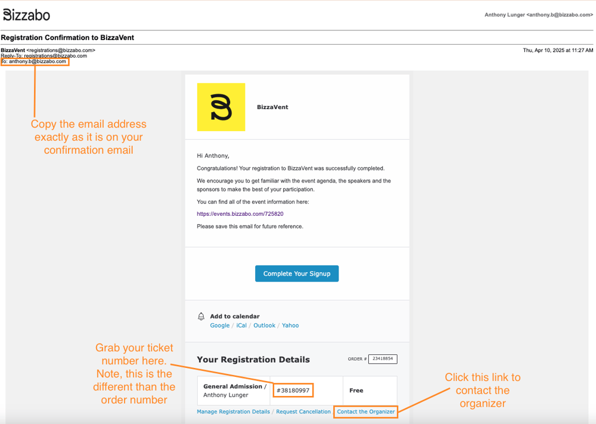Click the sender address registrations@bizzabo.com in From line
This screenshot has width=596, height=424.
(x=61, y=50)
